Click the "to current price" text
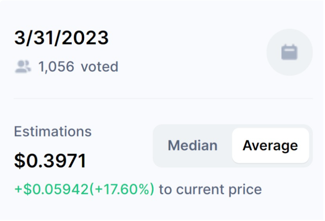 click(210, 189)
